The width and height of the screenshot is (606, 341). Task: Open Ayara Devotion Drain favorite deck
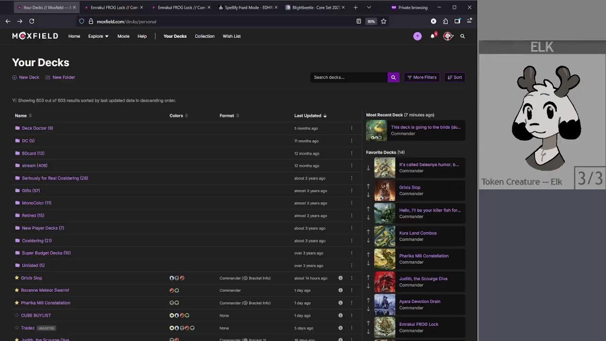(x=419, y=302)
